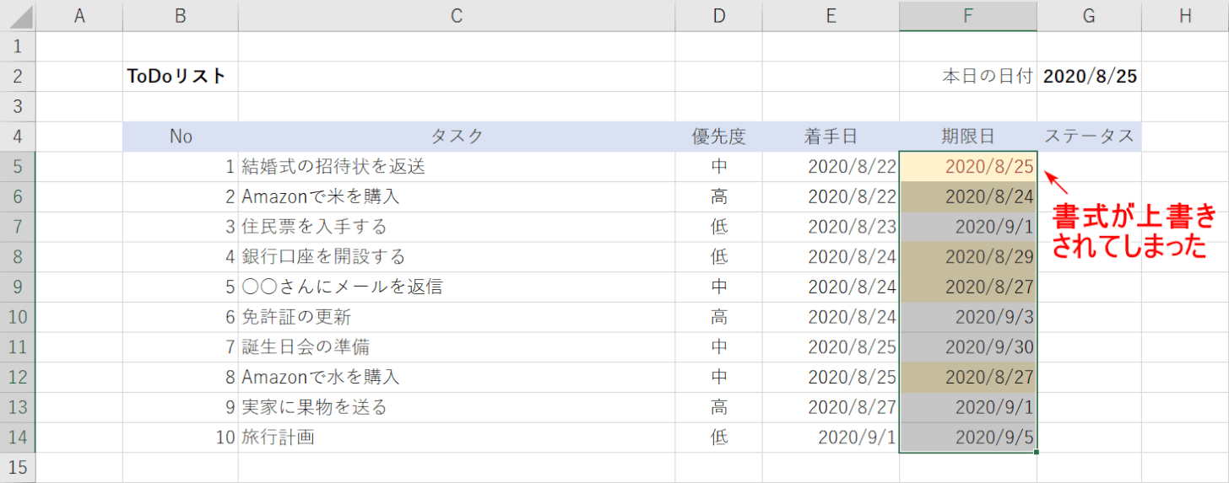Select column C header
Image resolution: width=1229 pixels, height=483 pixels.
click(x=457, y=15)
